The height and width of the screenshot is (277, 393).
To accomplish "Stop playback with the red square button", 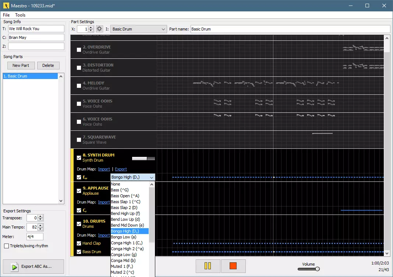I will (x=233, y=266).
